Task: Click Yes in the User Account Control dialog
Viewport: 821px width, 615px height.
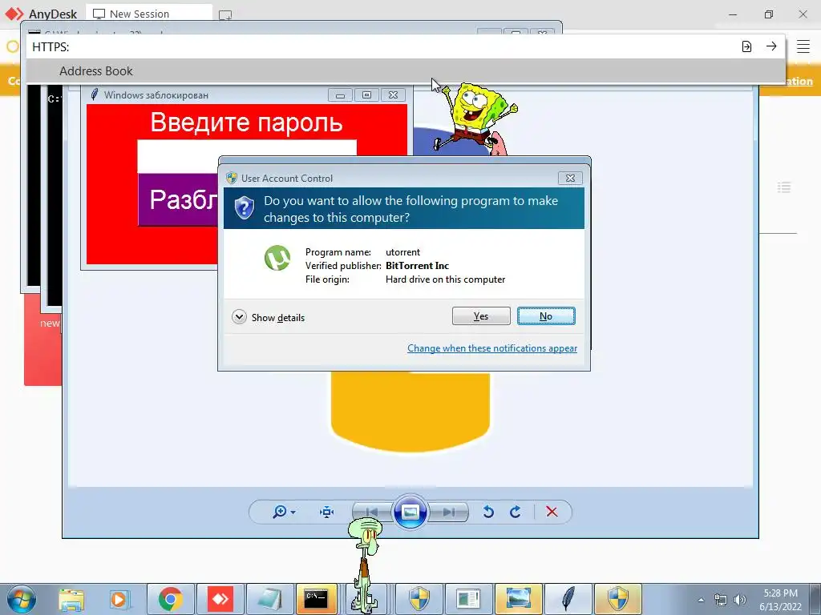Action: (x=481, y=316)
